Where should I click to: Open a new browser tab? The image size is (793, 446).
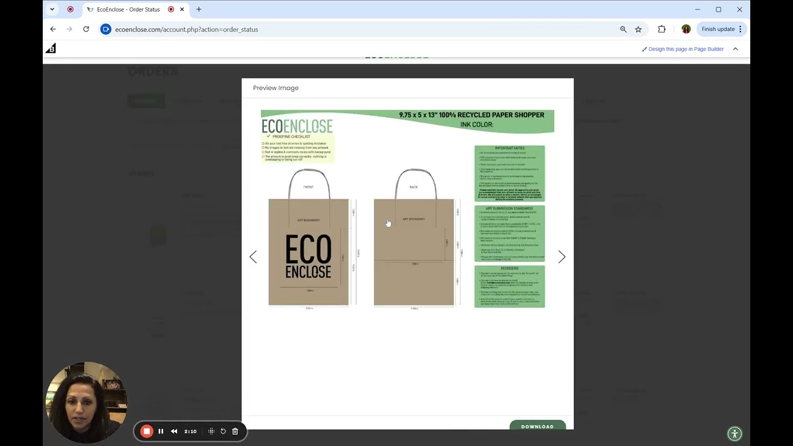point(199,9)
